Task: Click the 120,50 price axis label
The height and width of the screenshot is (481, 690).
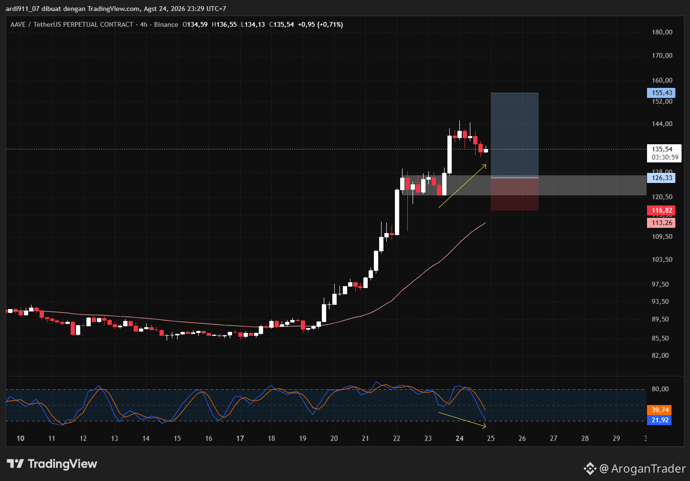Action: pos(662,197)
